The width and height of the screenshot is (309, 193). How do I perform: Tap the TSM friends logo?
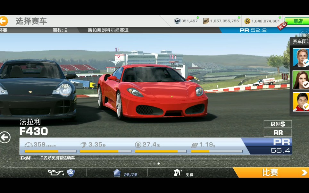[25, 158]
